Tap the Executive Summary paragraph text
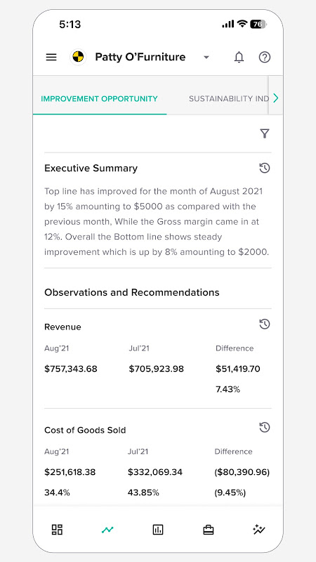This screenshot has height=562, width=316. coord(157,221)
